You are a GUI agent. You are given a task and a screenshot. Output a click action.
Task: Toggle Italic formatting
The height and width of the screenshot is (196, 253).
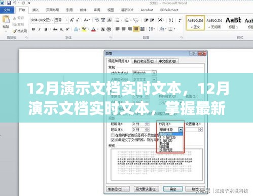pos(40,29)
